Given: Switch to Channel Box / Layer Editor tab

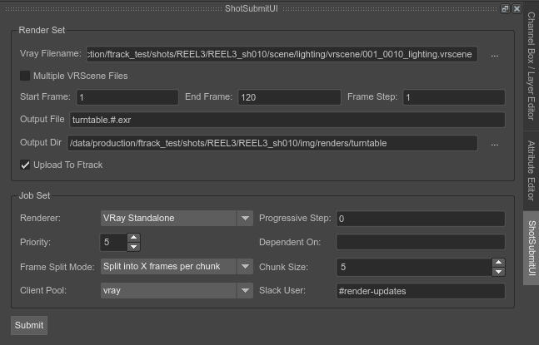Looking at the screenshot, I should click(532, 66).
